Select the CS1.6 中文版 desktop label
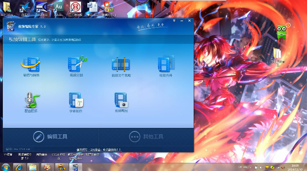This screenshot has width=307, height=171. click(59, 156)
